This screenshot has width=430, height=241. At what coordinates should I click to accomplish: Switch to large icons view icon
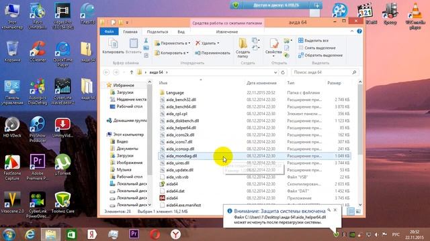(x=358, y=212)
